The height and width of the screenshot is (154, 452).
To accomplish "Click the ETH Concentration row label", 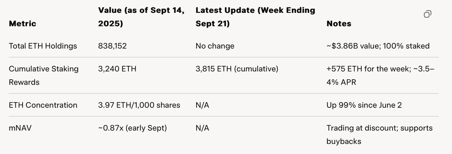I will [43, 105].
